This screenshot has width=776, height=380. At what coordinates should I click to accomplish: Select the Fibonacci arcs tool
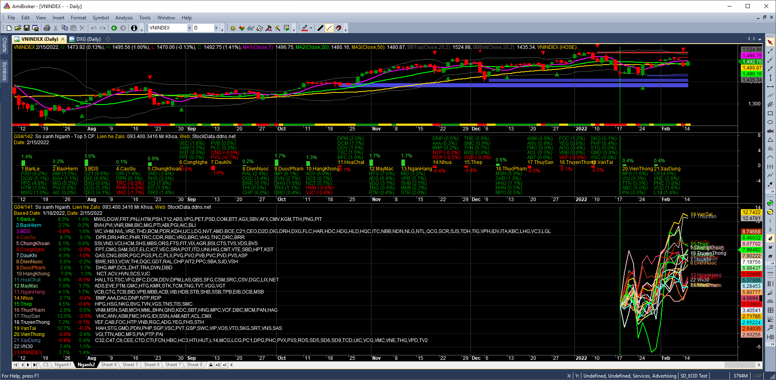[770, 301]
